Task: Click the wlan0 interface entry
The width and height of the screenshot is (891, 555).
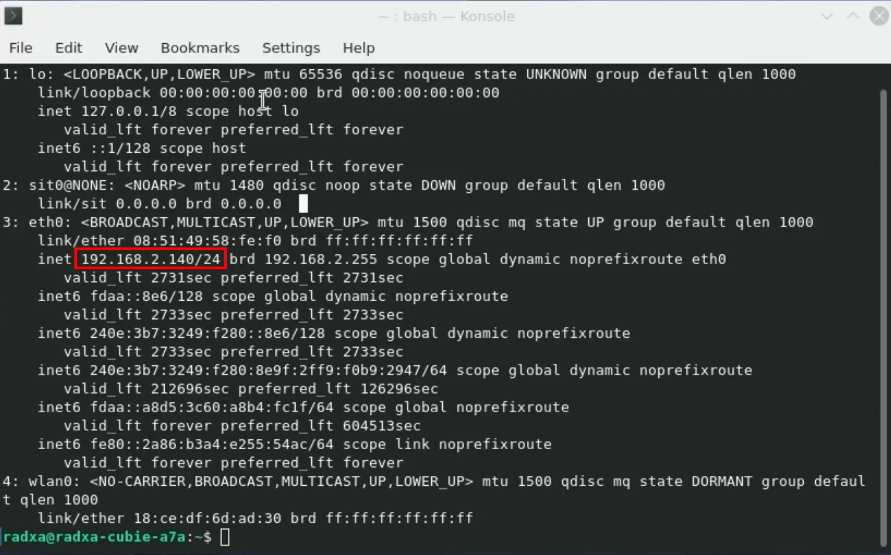Action: 55,481
